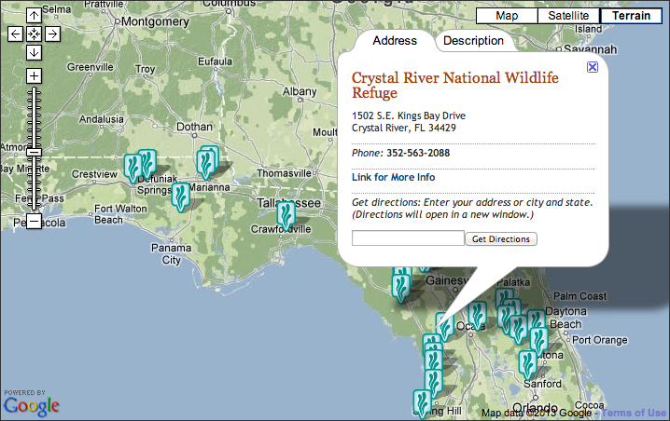Pan the map down with arrow button
Screen dimensions: 670x421
34,53
